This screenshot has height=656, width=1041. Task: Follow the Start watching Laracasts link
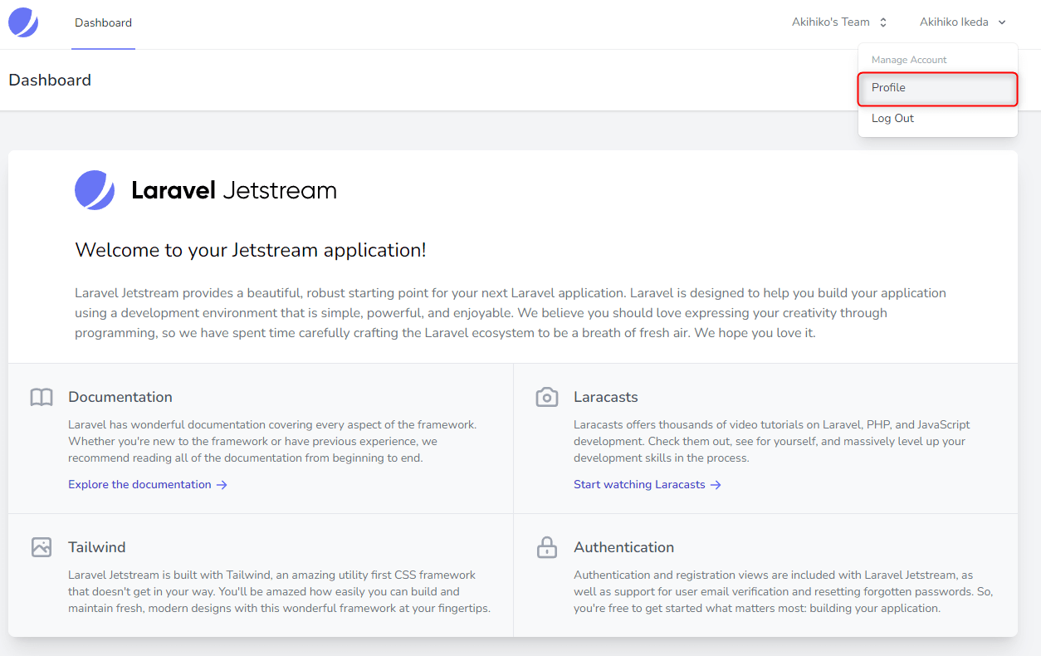pyautogui.click(x=639, y=485)
